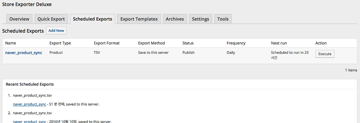Screen dimensions: 360x123
Task: Select the Scheduled Exports tab
Action: pyautogui.click(x=93, y=19)
